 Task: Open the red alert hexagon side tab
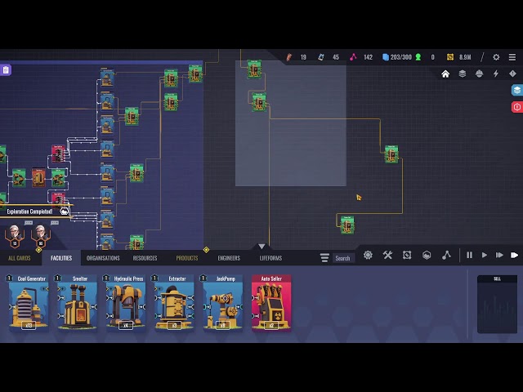pos(517,107)
